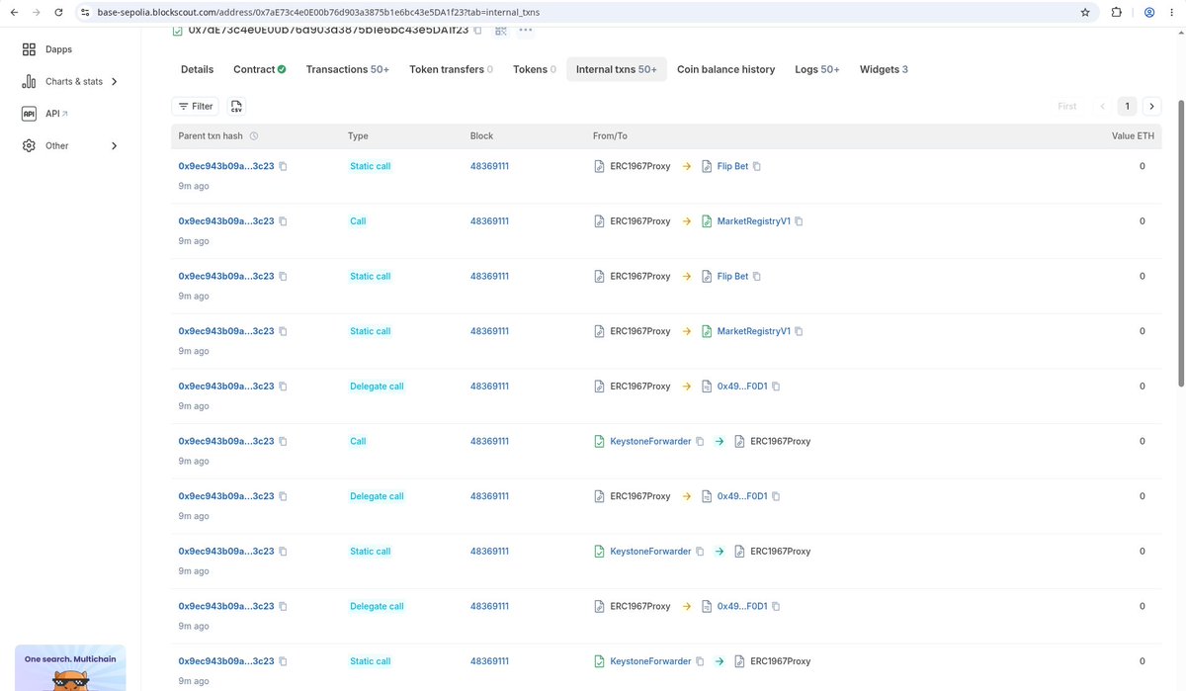Switch to the Details tab
Image resolution: width=1186 pixels, height=691 pixels.
pos(197,69)
